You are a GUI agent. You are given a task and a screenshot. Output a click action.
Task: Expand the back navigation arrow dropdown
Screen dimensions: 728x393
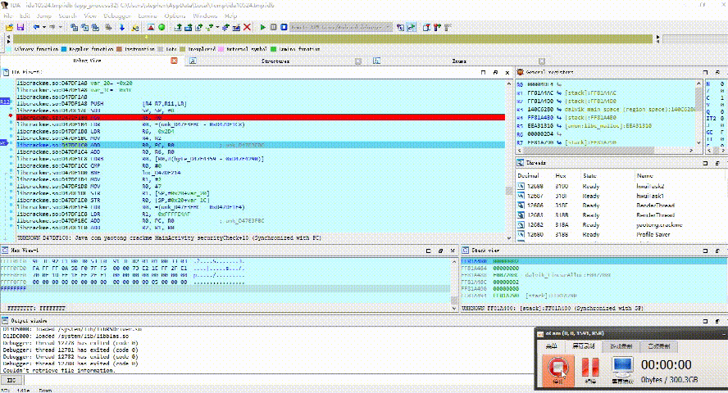pos(46,27)
